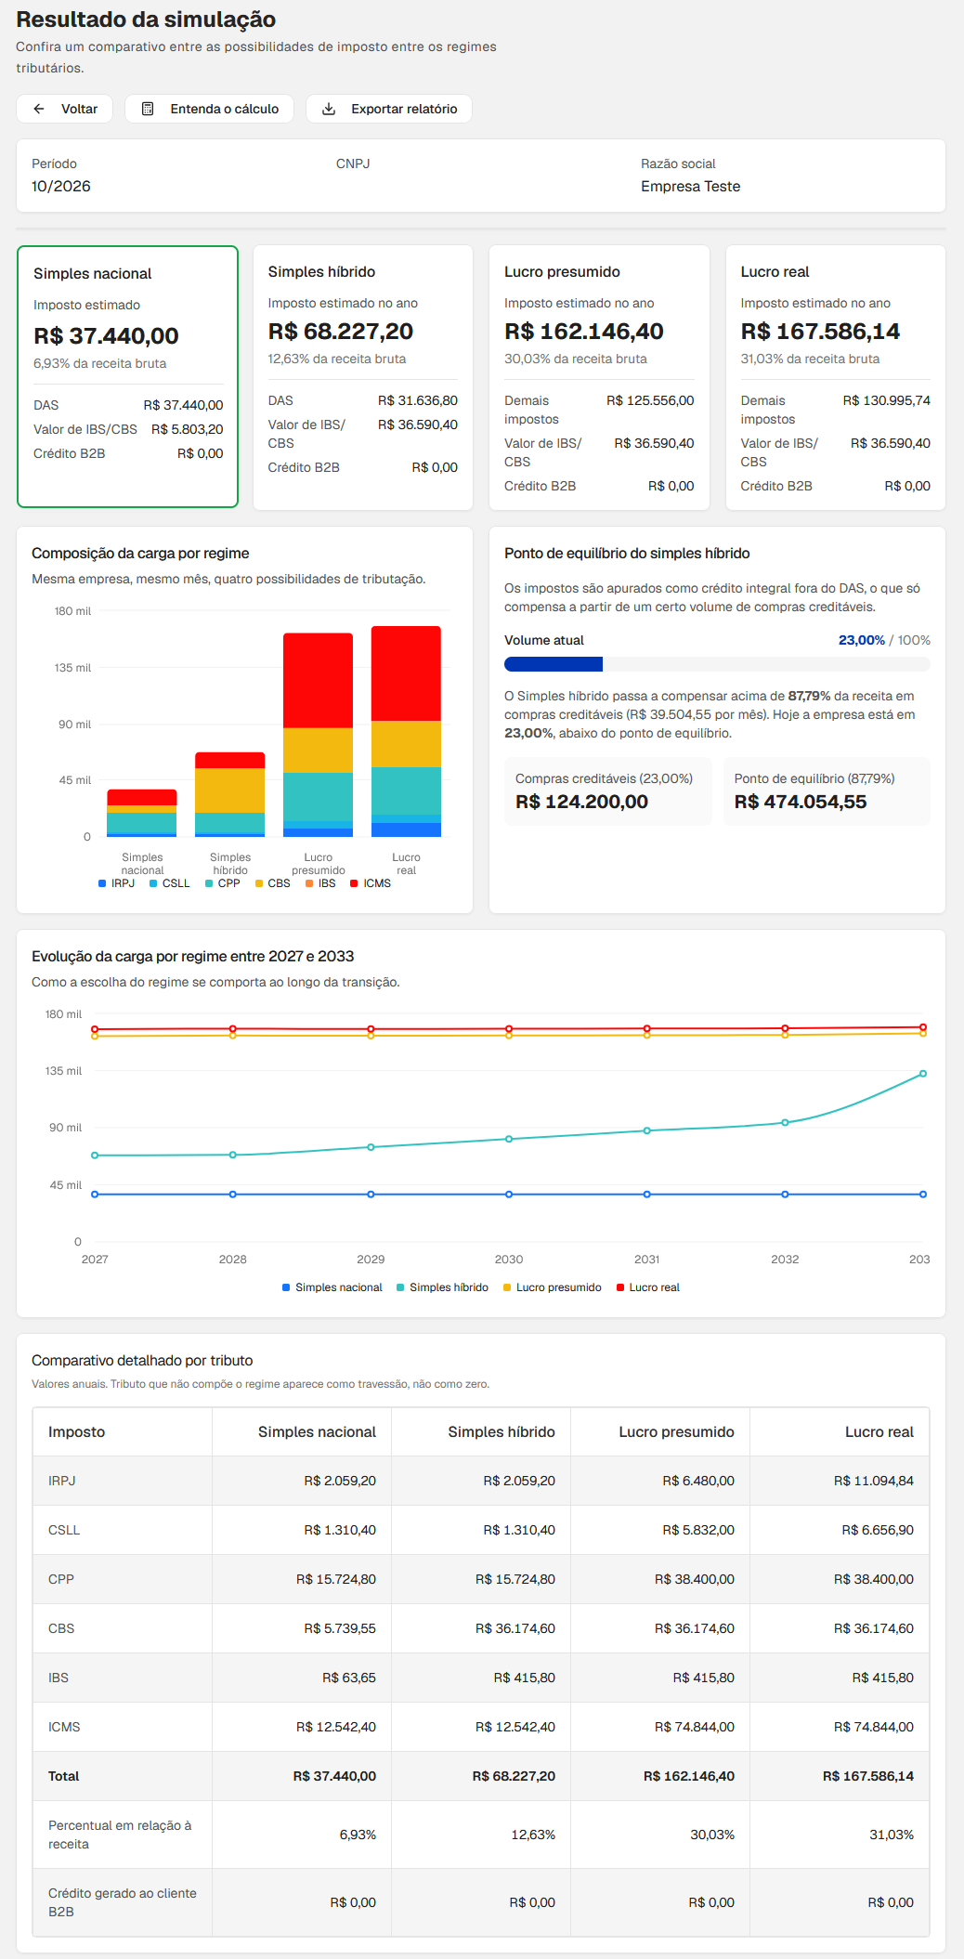Screen dimensions: 964x1959
Task: Click the R$ 5.803,20 IBS/CBS value
Action: (188, 429)
